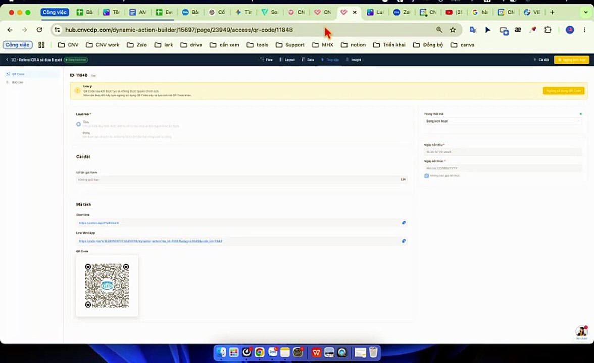
Task: Click the yellow stop using QR Code button
Action: pos(563,91)
